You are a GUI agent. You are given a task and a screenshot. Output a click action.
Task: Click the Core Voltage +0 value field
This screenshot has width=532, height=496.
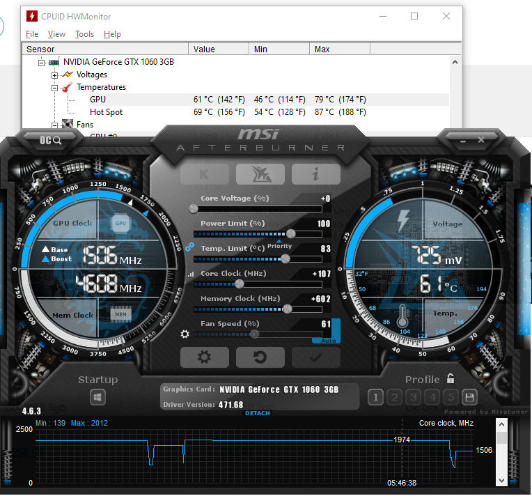click(x=325, y=199)
